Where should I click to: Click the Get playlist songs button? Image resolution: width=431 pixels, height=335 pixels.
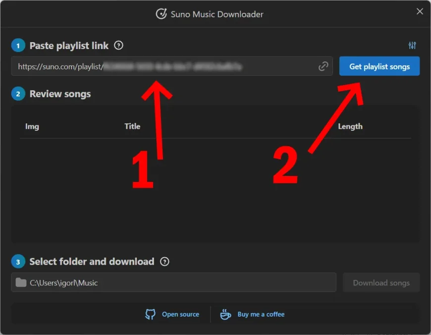(x=379, y=66)
